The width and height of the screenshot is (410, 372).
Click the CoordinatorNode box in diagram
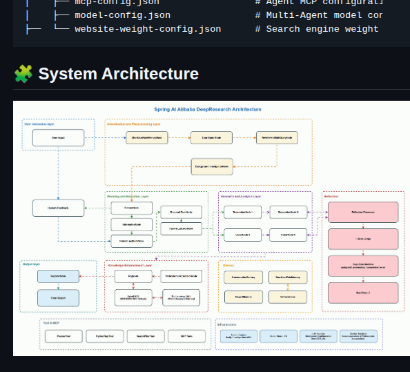(x=211, y=138)
